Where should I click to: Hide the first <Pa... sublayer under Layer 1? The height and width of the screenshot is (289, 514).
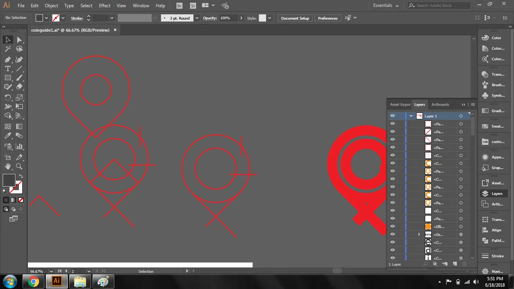(x=392, y=124)
